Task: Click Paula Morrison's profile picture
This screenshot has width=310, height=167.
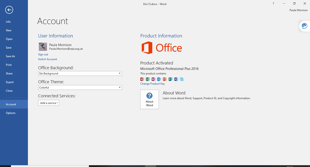Action: tap(43, 46)
